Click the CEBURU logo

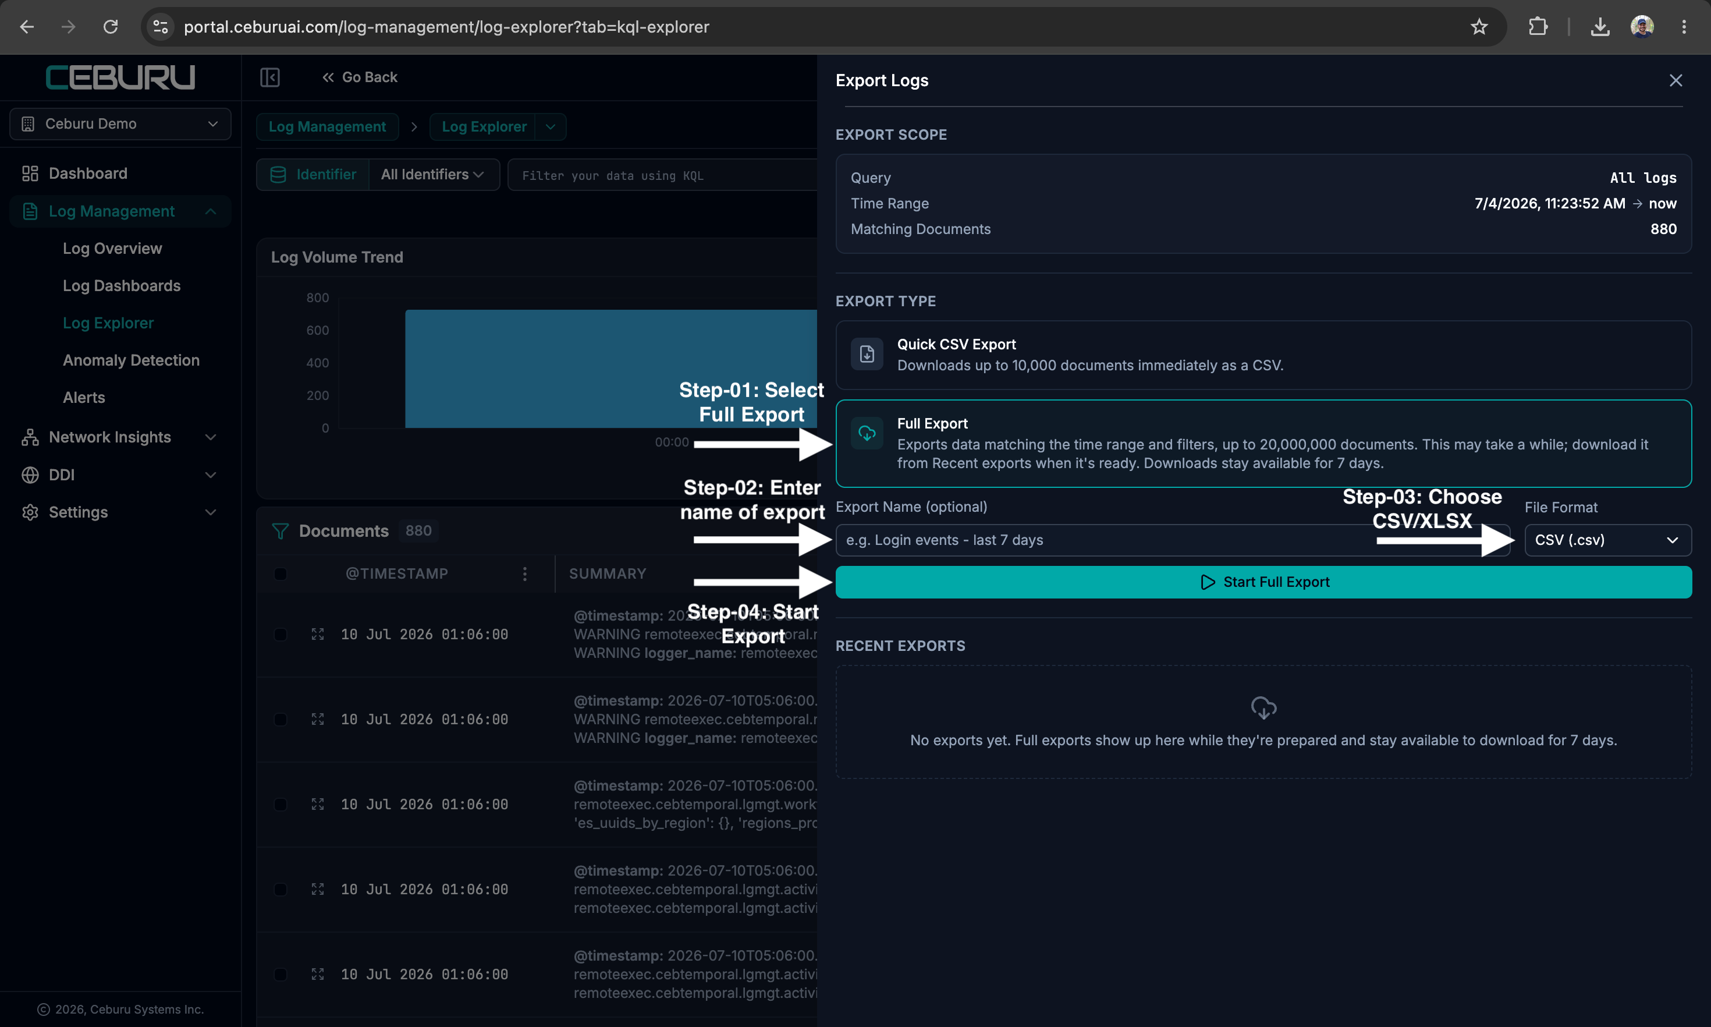(x=120, y=77)
